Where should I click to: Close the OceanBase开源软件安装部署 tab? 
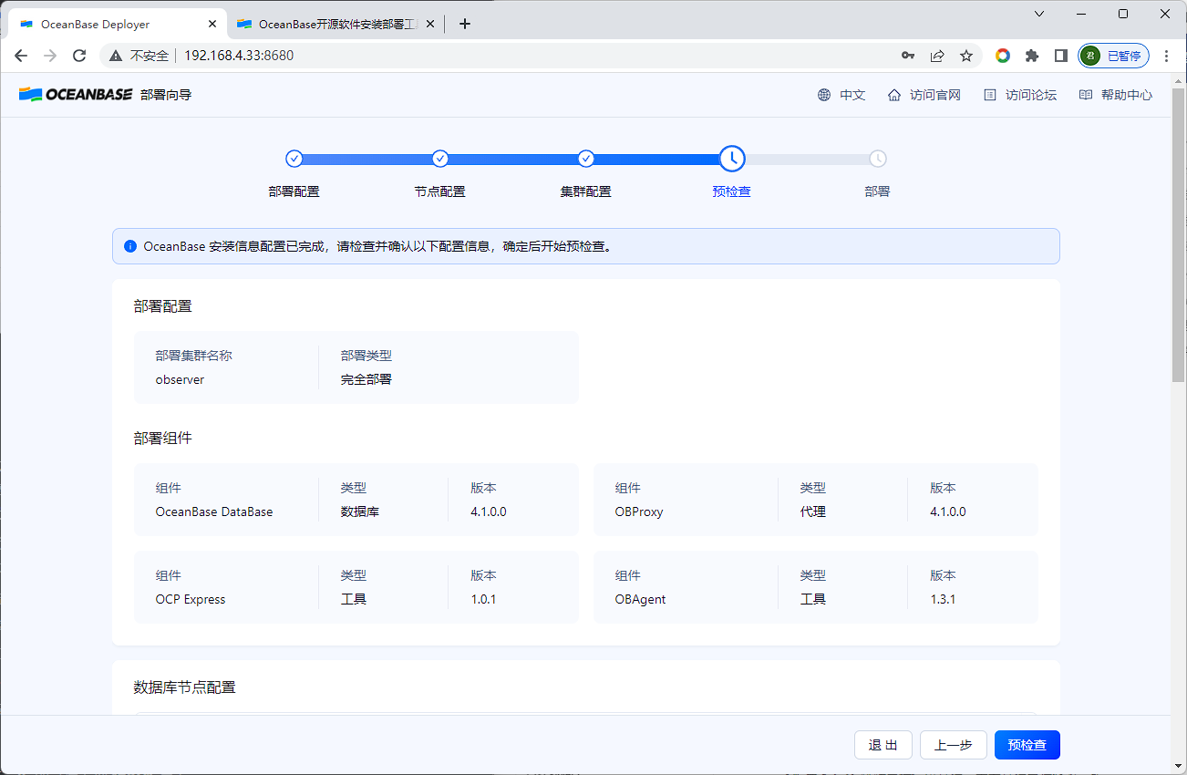429,25
